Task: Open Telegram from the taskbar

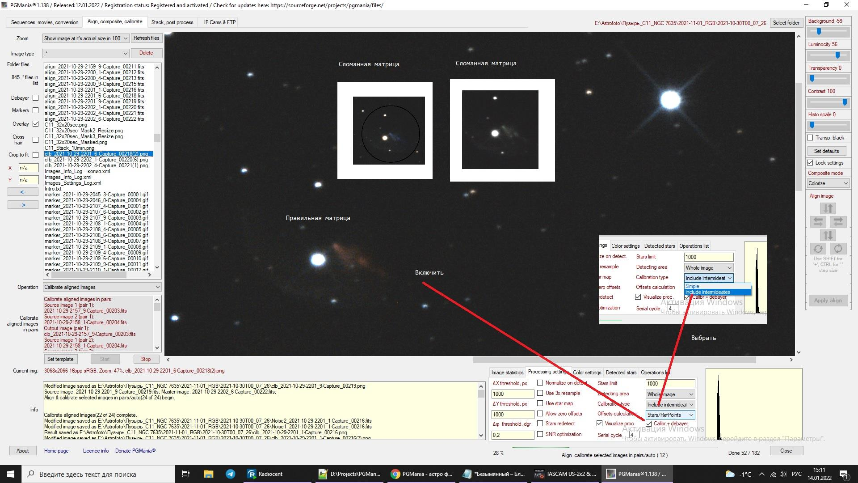Action: point(231,474)
